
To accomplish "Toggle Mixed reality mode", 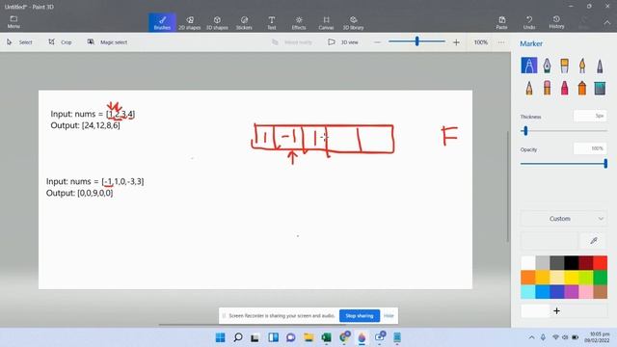I will coord(291,42).
